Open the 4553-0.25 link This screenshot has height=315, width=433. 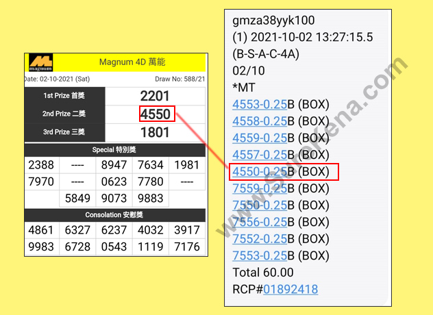point(260,104)
